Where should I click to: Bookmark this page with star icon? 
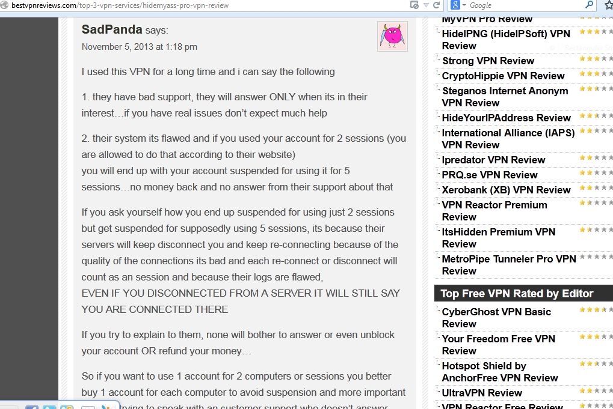click(x=608, y=5)
